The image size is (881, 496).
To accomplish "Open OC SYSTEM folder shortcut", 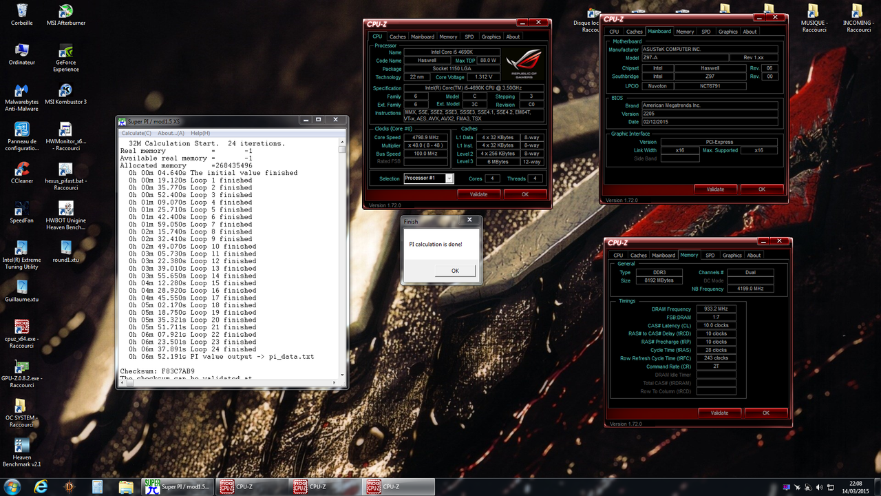I will pyautogui.click(x=21, y=413).
